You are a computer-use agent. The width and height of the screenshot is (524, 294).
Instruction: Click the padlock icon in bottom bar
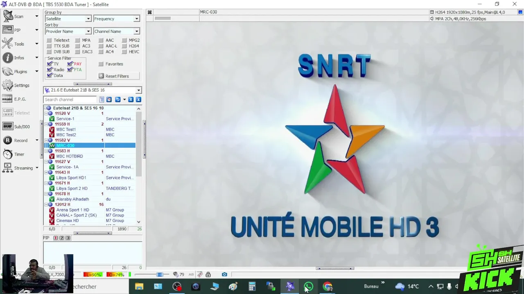(x=208, y=274)
